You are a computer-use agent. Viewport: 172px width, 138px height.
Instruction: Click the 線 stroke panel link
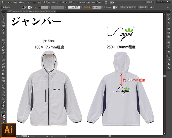(36, 8)
